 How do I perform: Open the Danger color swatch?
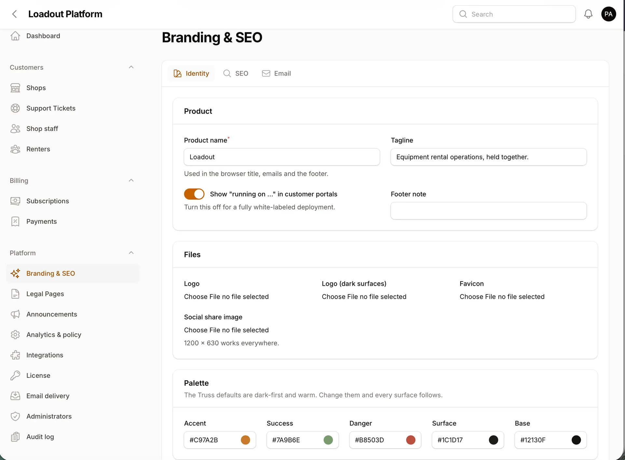[x=411, y=440]
